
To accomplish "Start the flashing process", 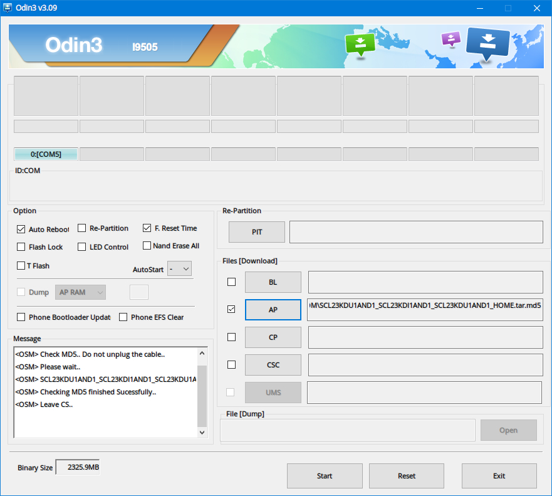I will (325, 476).
